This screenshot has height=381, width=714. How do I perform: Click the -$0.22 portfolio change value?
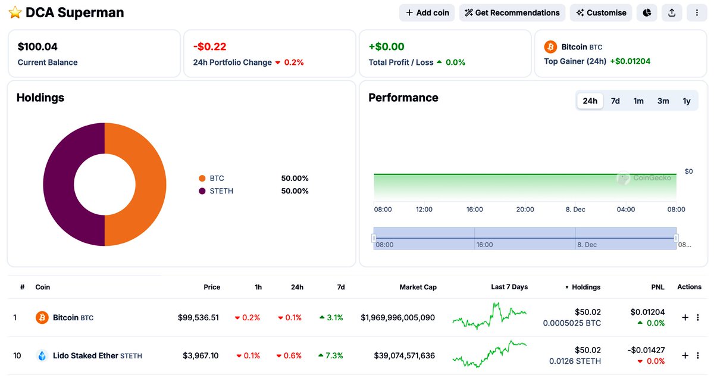point(209,46)
